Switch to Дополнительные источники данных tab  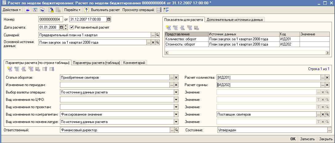point(235,20)
